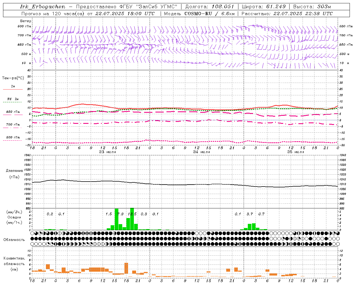354x283 pixels.
Task: Click the 25 июля date label
Action: [x=296, y=152]
